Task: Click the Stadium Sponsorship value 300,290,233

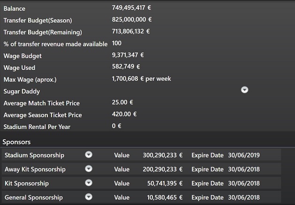Action: pyautogui.click(x=162, y=155)
